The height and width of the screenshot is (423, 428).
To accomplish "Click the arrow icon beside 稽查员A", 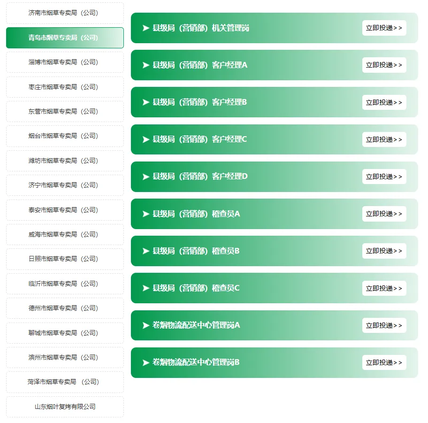I will coord(146,214).
